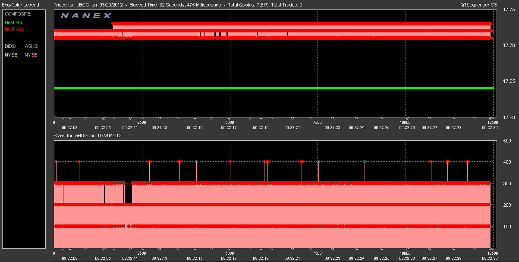The height and width of the screenshot is (262, 519).
Task: Click the 2500 tick under the price chart
Action: pos(142,123)
